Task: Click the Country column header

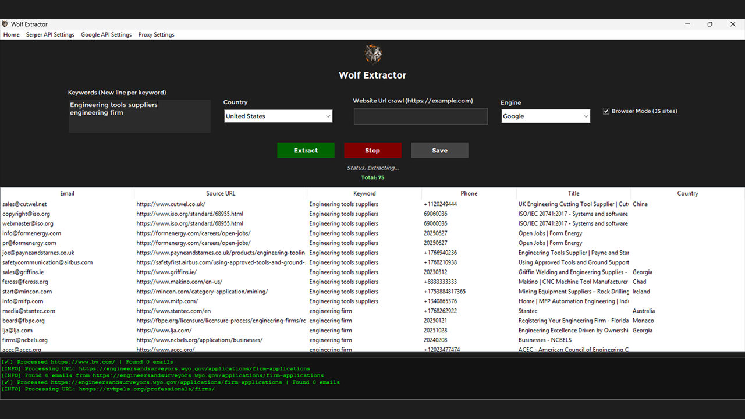Action: tap(687, 193)
